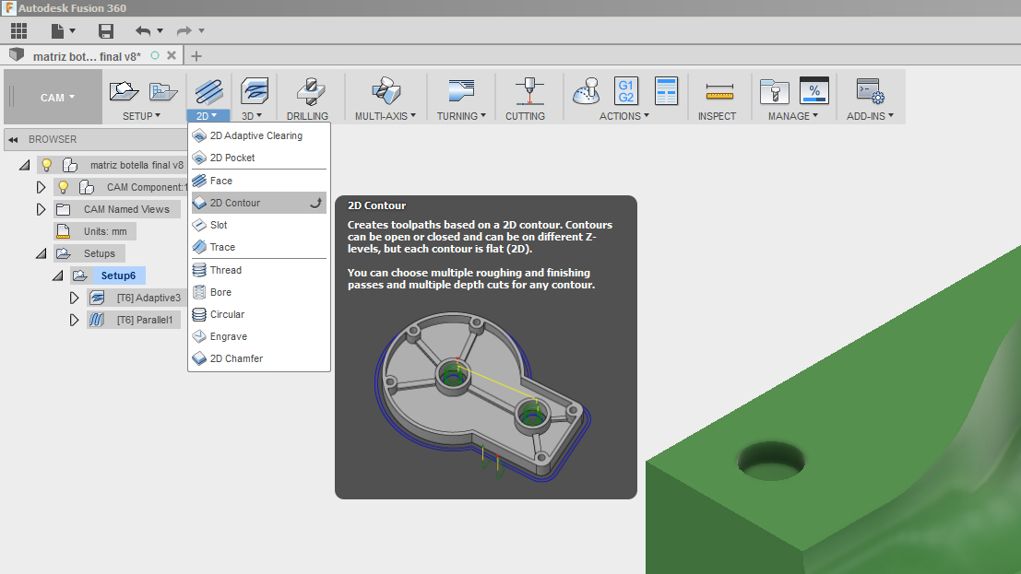Screen dimensions: 1021x574
Task: Click the File document icon
Action: [57, 30]
